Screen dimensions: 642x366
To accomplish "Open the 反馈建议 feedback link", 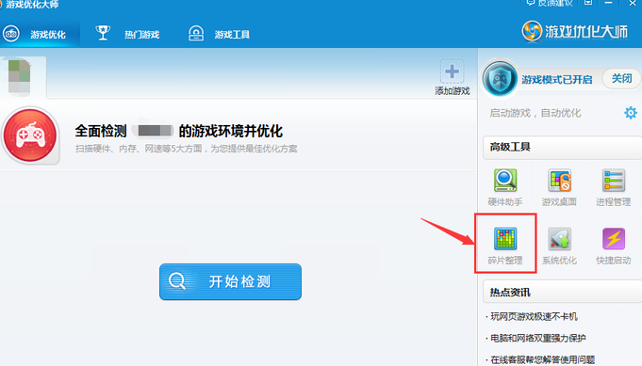I will 549,3.
